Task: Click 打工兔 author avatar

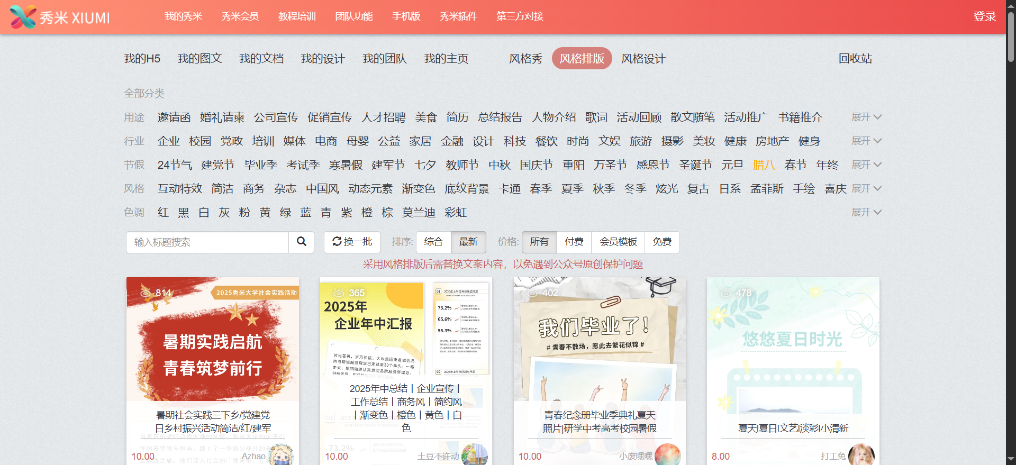Action: (861, 455)
